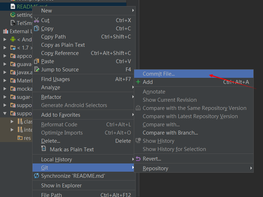Image resolution: width=263 pixels, height=197 pixels.
Task: Open the New submenu arrow
Action: pyautogui.click(x=133, y=11)
